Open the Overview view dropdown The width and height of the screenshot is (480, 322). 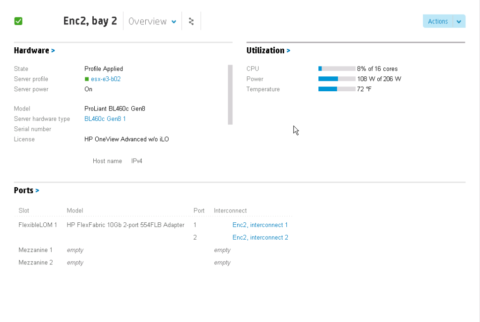(x=152, y=22)
